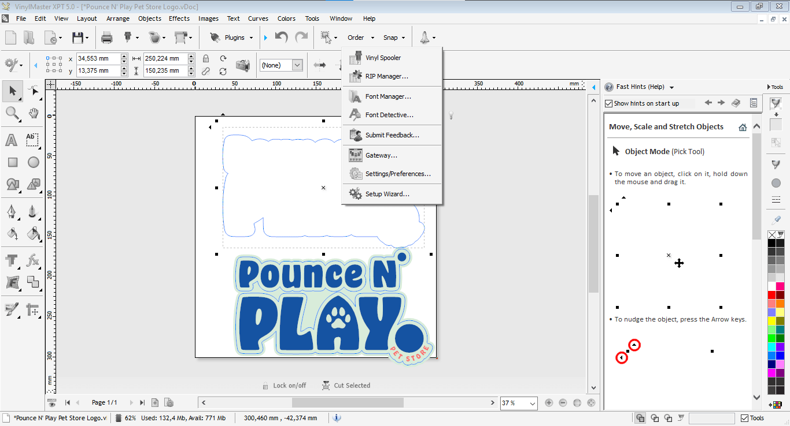
Task: Click Cut Selected button
Action: (346, 386)
